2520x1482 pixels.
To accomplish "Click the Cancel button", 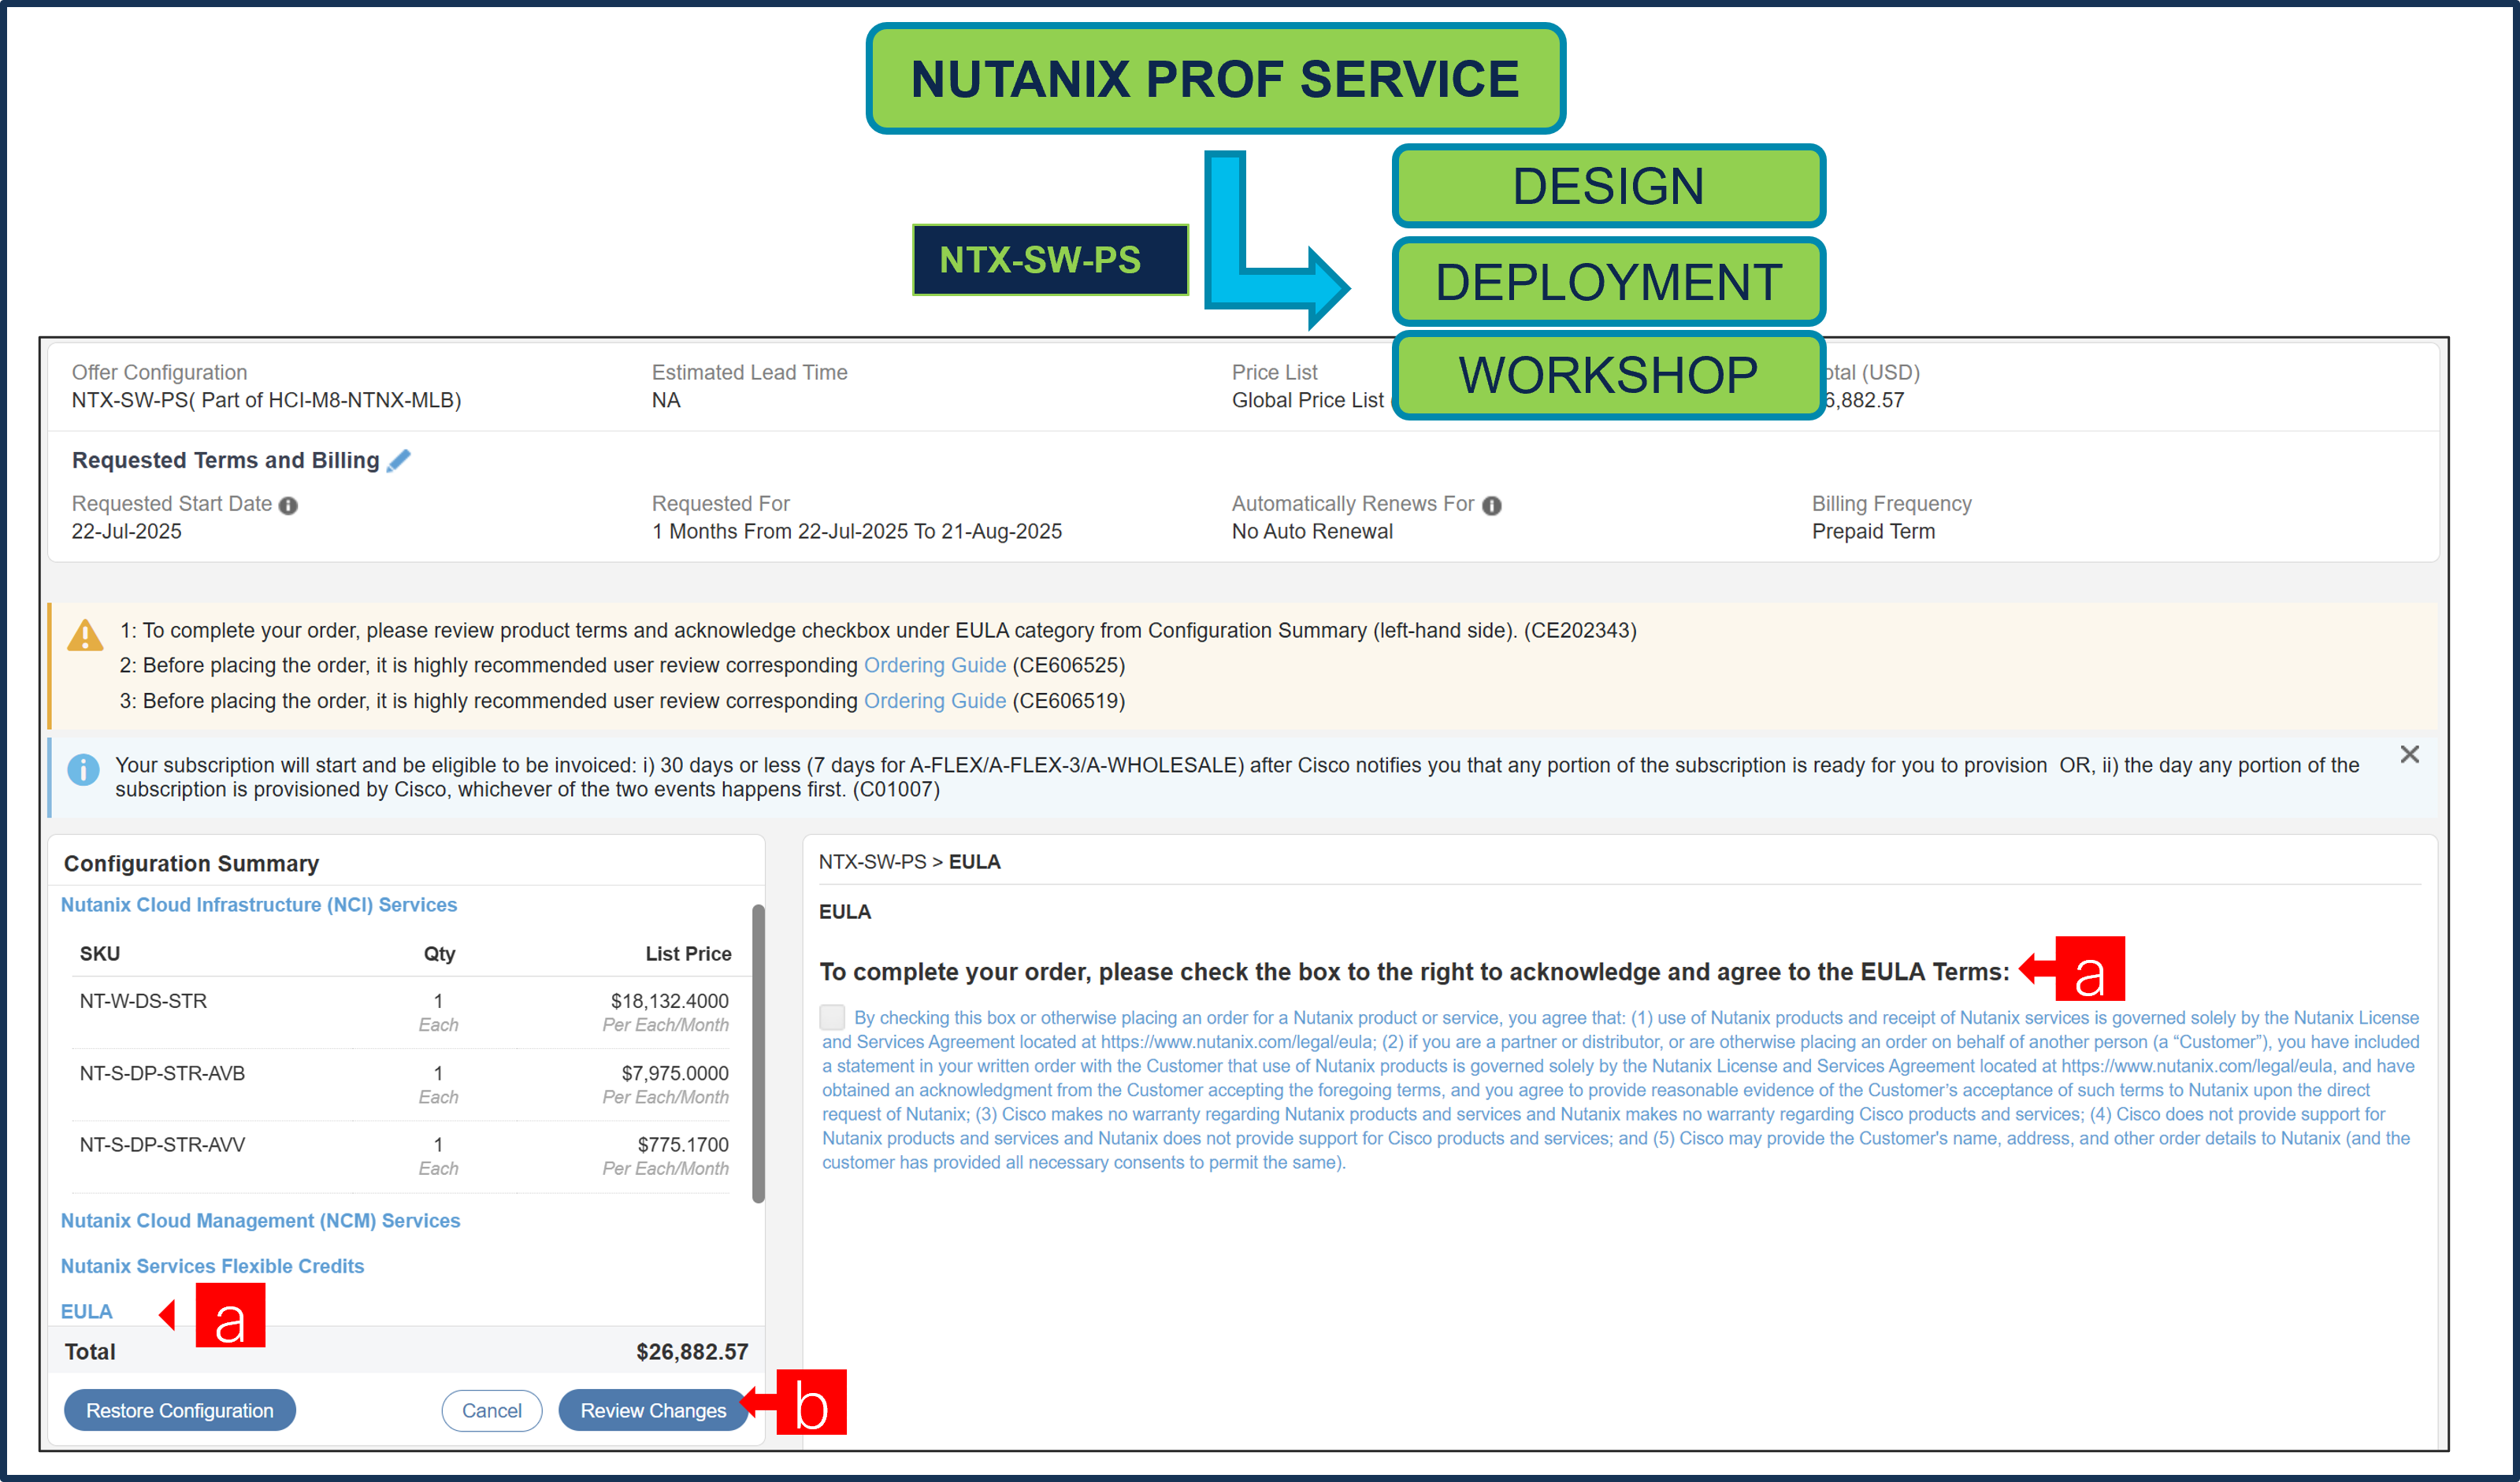I will point(491,1410).
